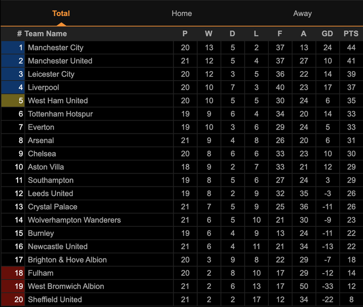Switch to the Home standings tab

[x=181, y=14]
